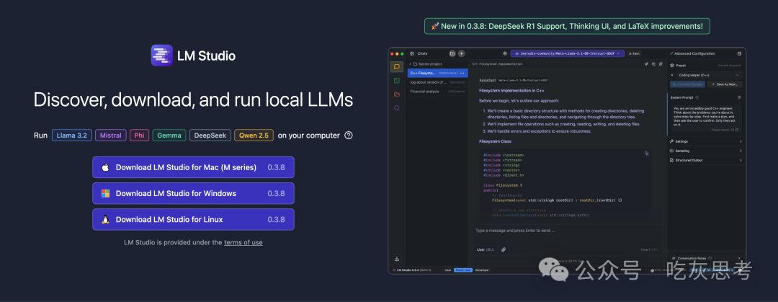Click the duplicate chat icon in chat header
778x302 pixels.
[x=661, y=63]
